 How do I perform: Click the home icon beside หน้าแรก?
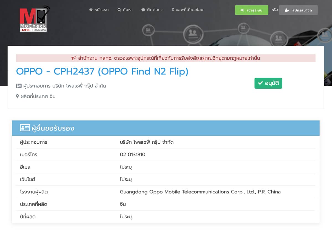tap(91, 10)
